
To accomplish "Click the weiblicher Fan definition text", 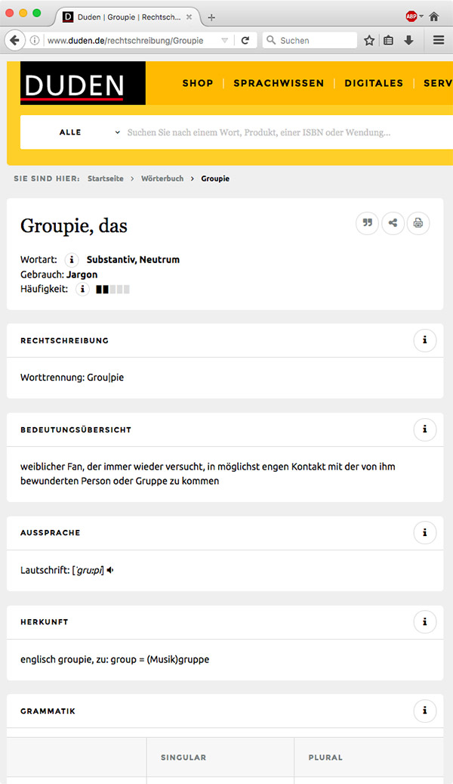I will pyautogui.click(x=208, y=474).
